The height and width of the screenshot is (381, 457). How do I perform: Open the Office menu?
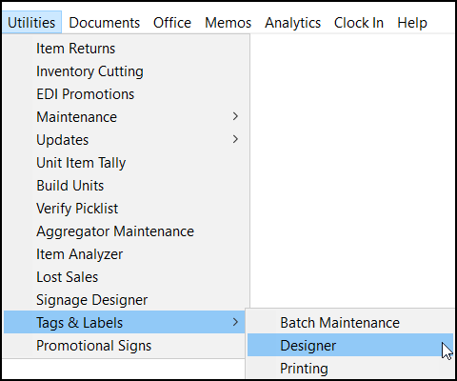click(172, 23)
